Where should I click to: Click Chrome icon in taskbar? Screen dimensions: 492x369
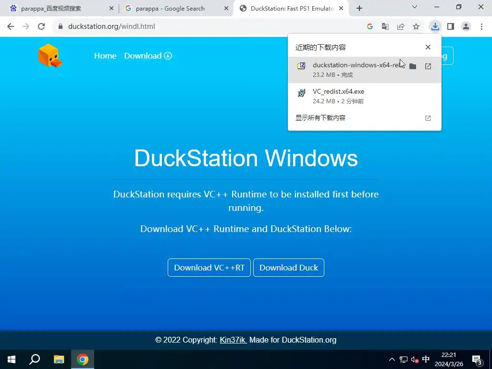pyautogui.click(x=83, y=359)
